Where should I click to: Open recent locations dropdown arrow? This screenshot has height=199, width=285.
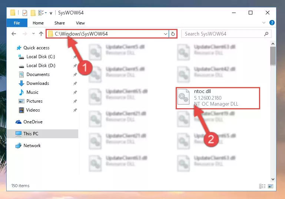33,34
